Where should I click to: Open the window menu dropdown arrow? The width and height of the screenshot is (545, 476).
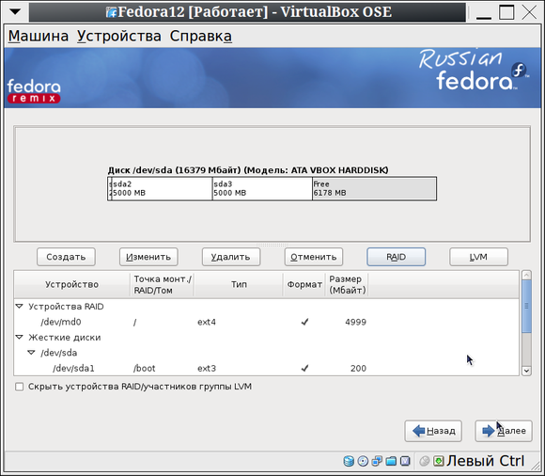click(15, 12)
